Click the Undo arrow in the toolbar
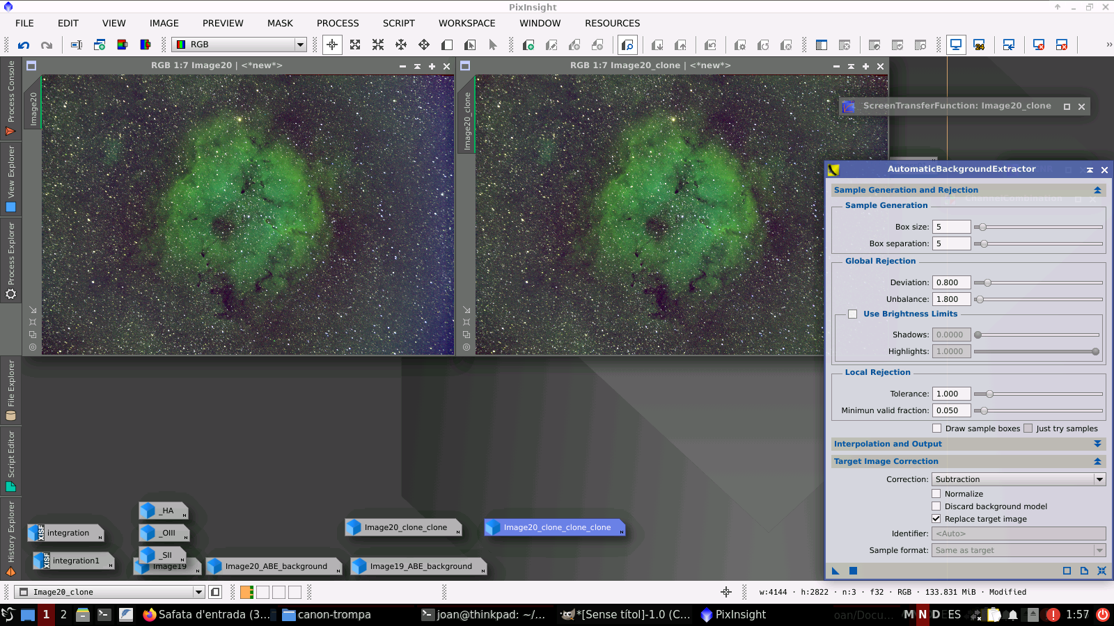The width and height of the screenshot is (1114, 626). pos(24,45)
